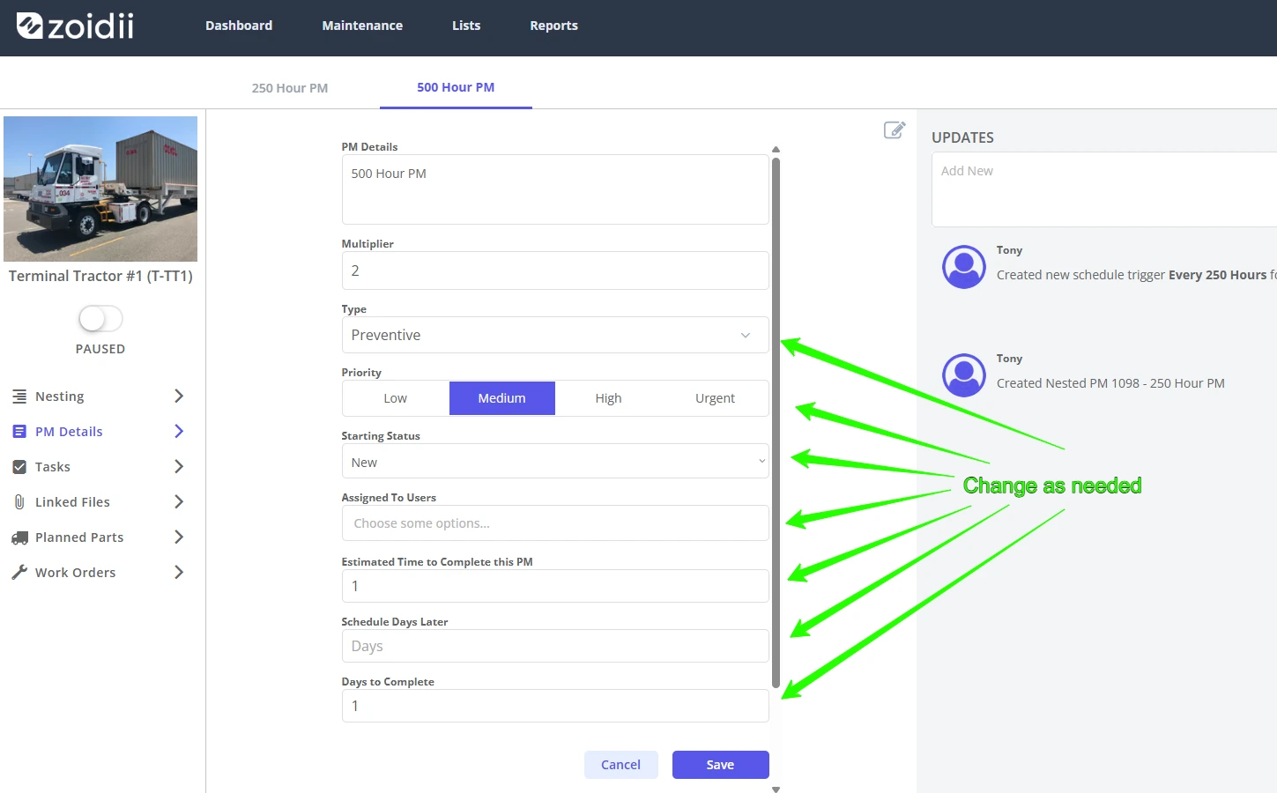The image size is (1277, 793).
Task: Expand the Planned Parts chevron
Action: tap(179, 537)
